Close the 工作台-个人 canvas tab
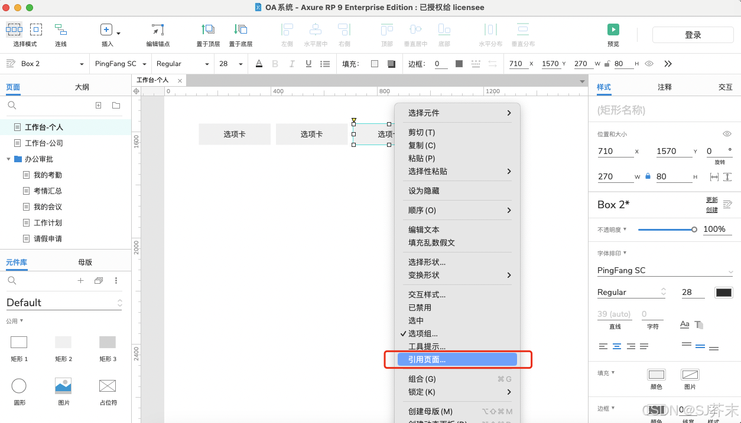Image resolution: width=741 pixels, height=423 pixels. [x=180, y=80]
